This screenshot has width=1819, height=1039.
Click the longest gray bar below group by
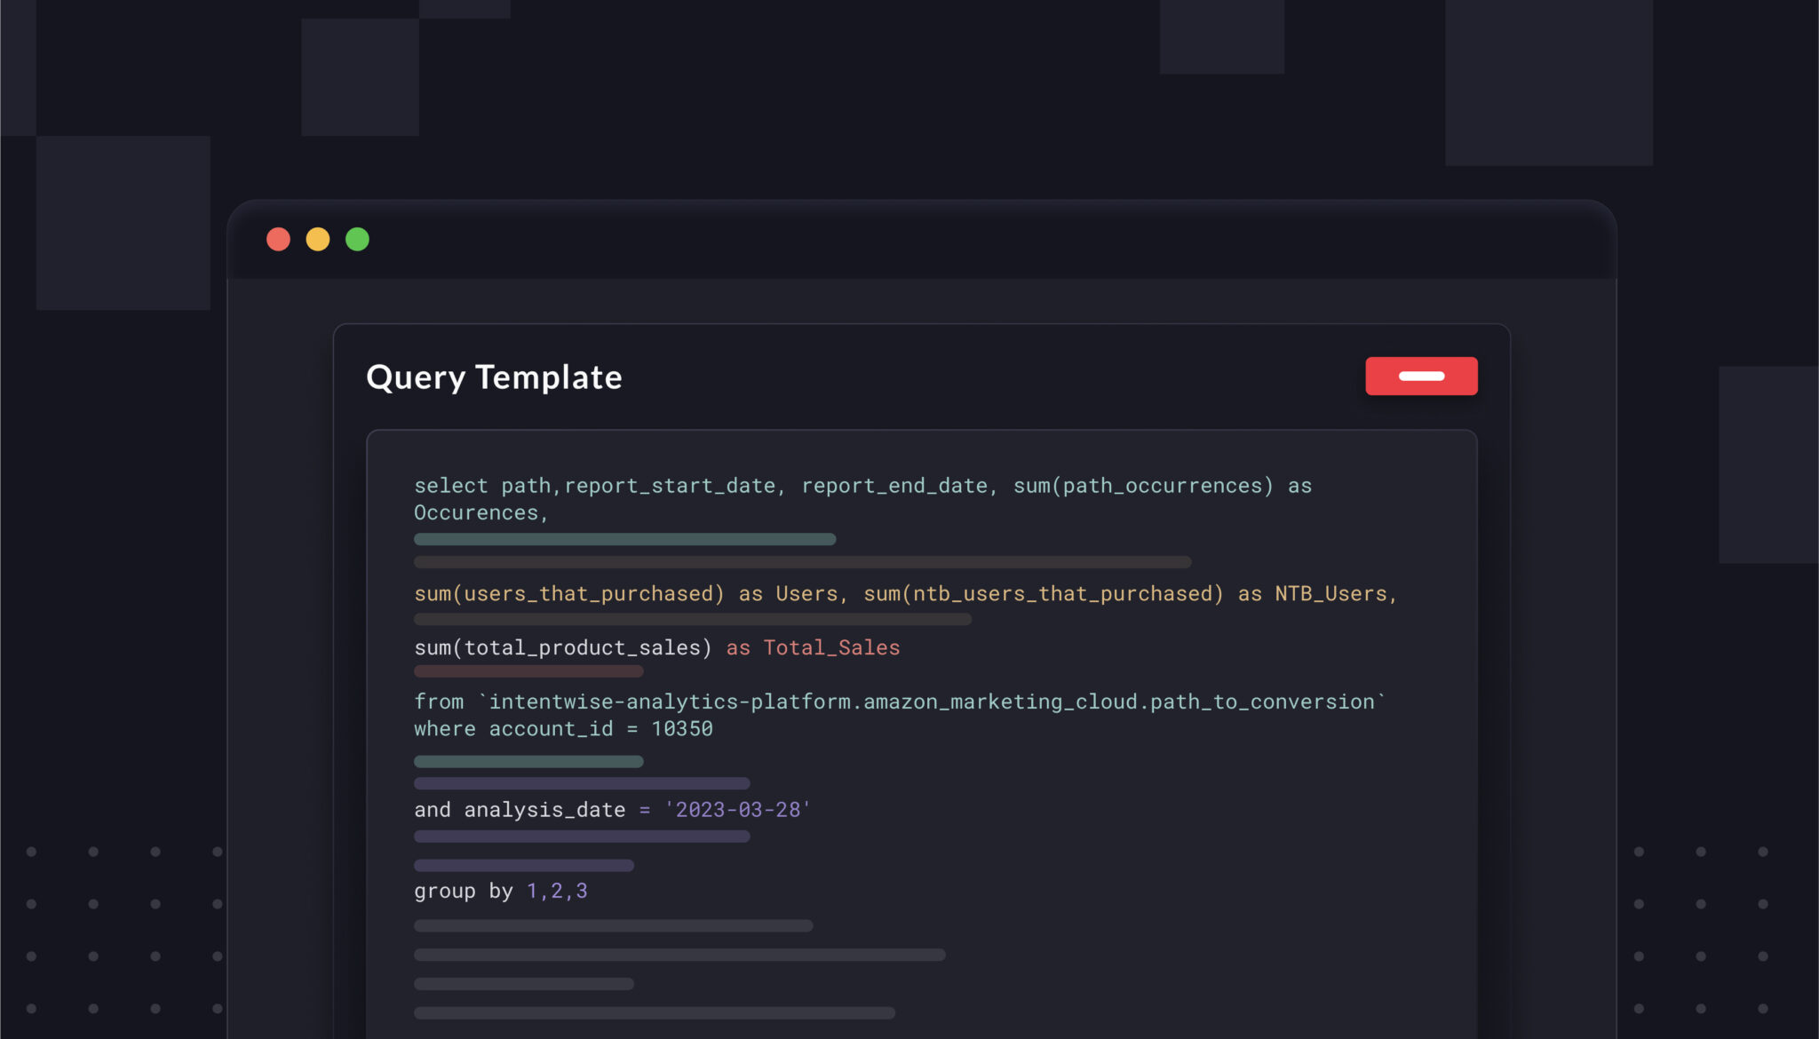[679, 955]
